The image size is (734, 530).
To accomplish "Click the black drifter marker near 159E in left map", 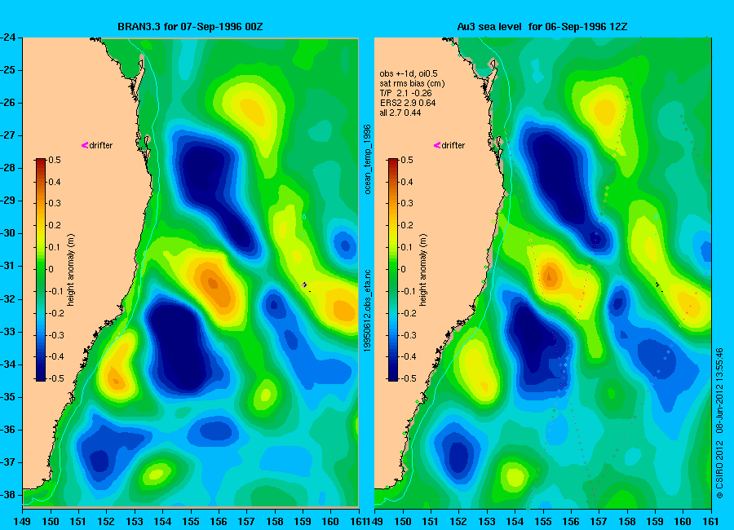I will click(305, 285).
